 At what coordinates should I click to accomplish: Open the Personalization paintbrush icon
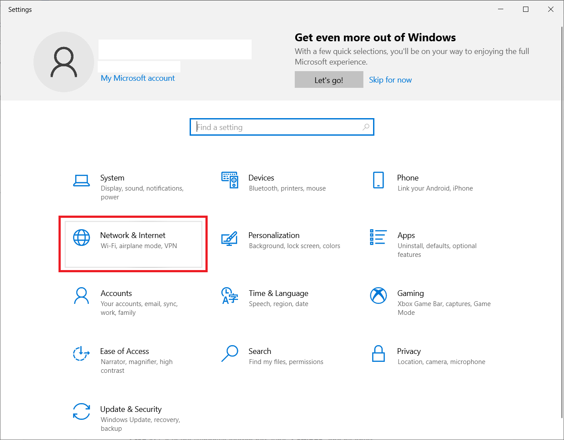click(x=230, y=238)
